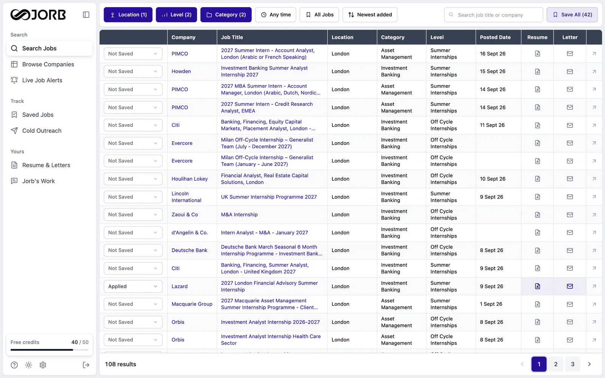Open status dropdown for Houlihan Lokey row

coord(133,179)
